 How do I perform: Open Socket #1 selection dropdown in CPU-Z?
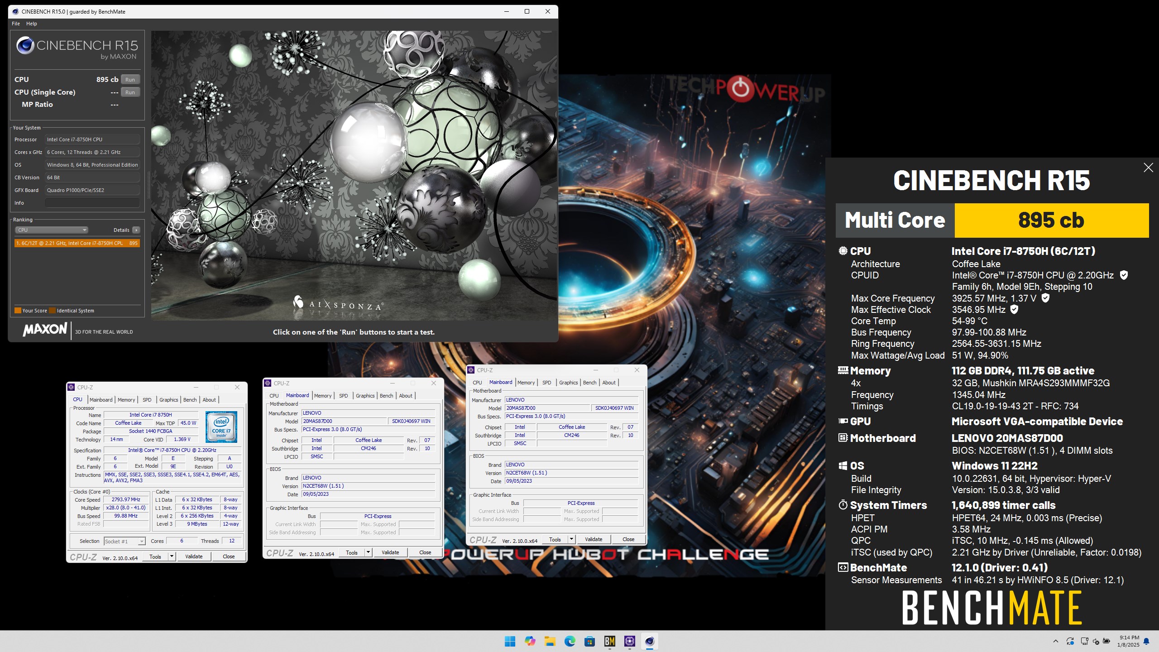tap(125, 541)
